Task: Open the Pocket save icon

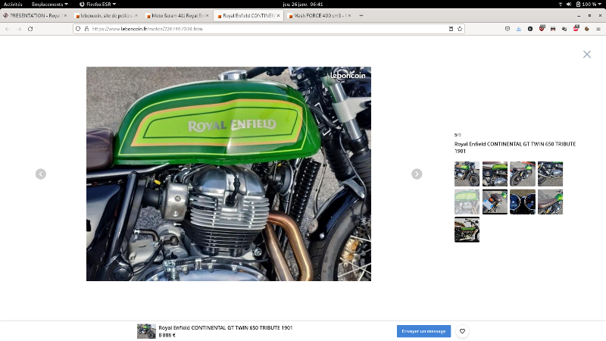Action: coord(508,29)
